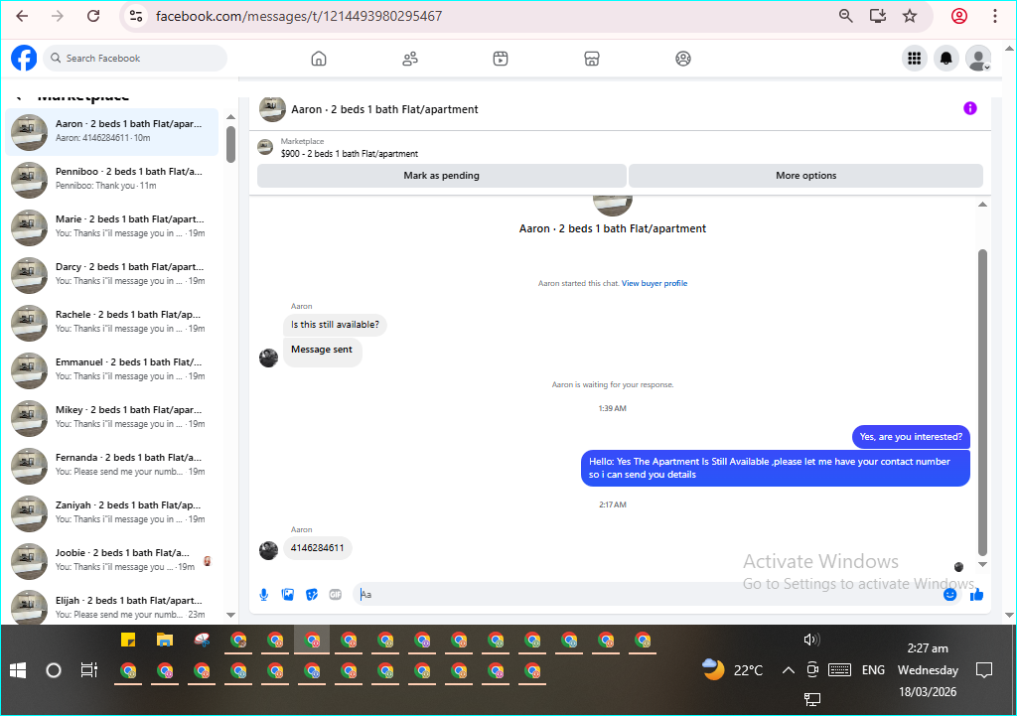Click the 'Is this still available?' message
Viewport: 1017px width, 716px height.
coord(335,325)
